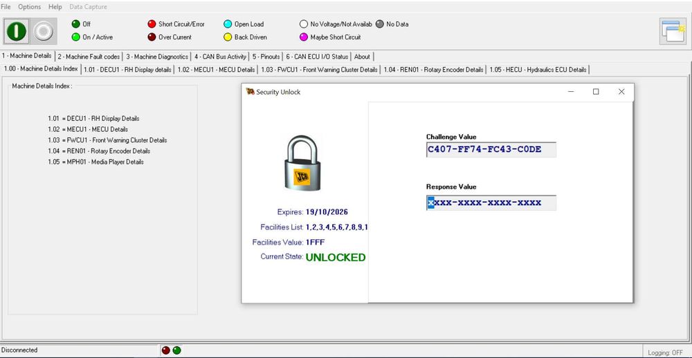The width and height of the screenshot is (692, 358).
Task: Switch to 2 - Machine Fault codes tab
Action: (x=89, y=57)
